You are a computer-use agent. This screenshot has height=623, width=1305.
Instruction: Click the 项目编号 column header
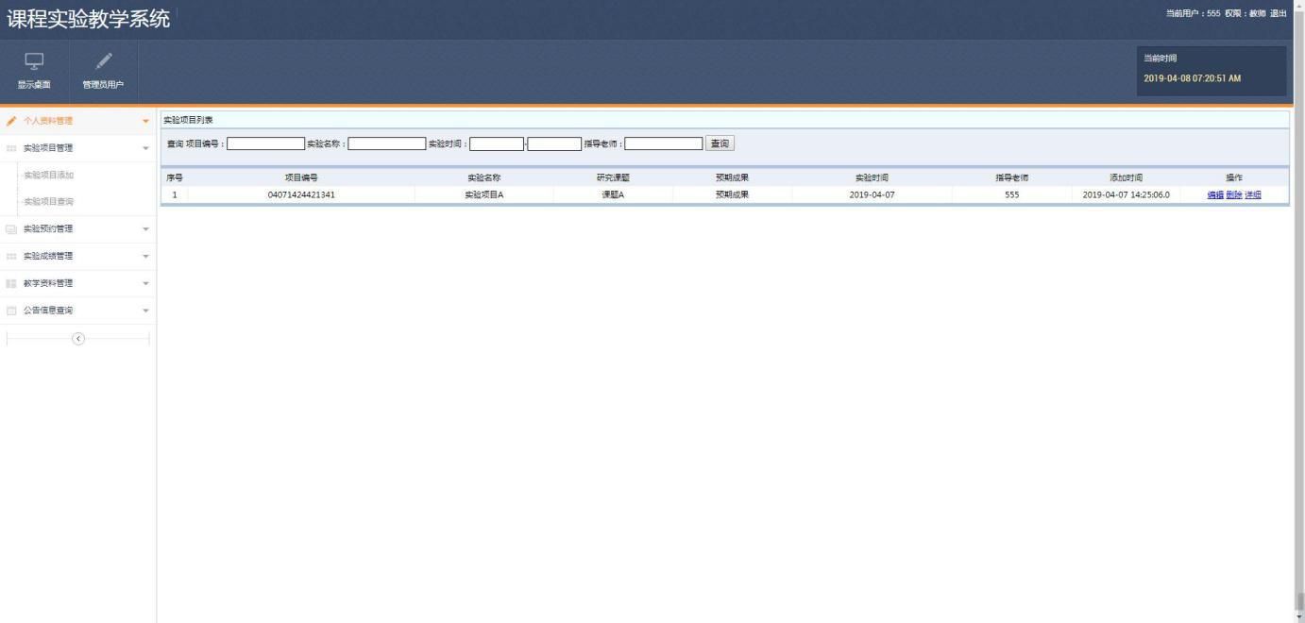[x=301, y=178]
